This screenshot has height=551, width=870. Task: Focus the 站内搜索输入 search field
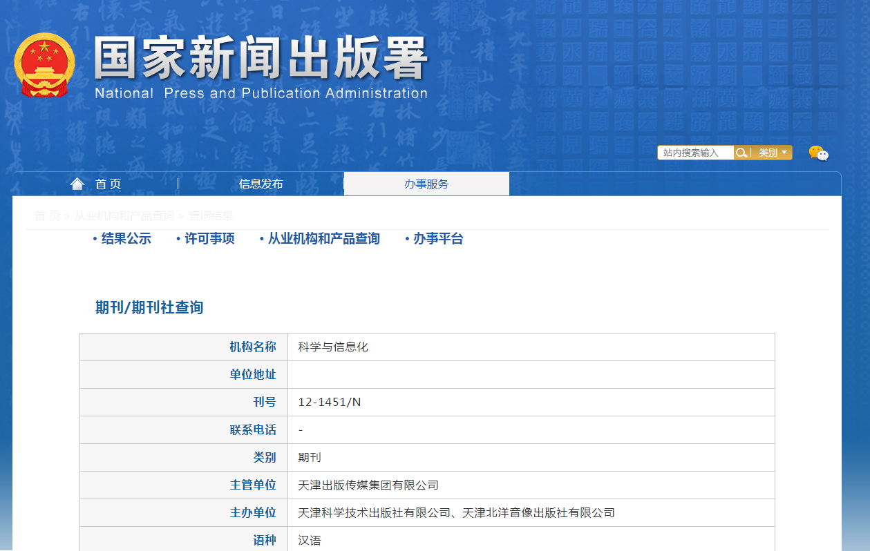click(x=695, y=153)
